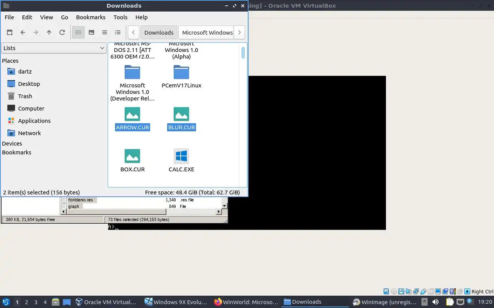Select the Downloads path button
This screenshot has height=308, width=494.
pos(159,33)
